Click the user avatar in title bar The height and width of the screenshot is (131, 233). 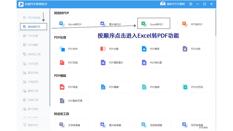163,4
